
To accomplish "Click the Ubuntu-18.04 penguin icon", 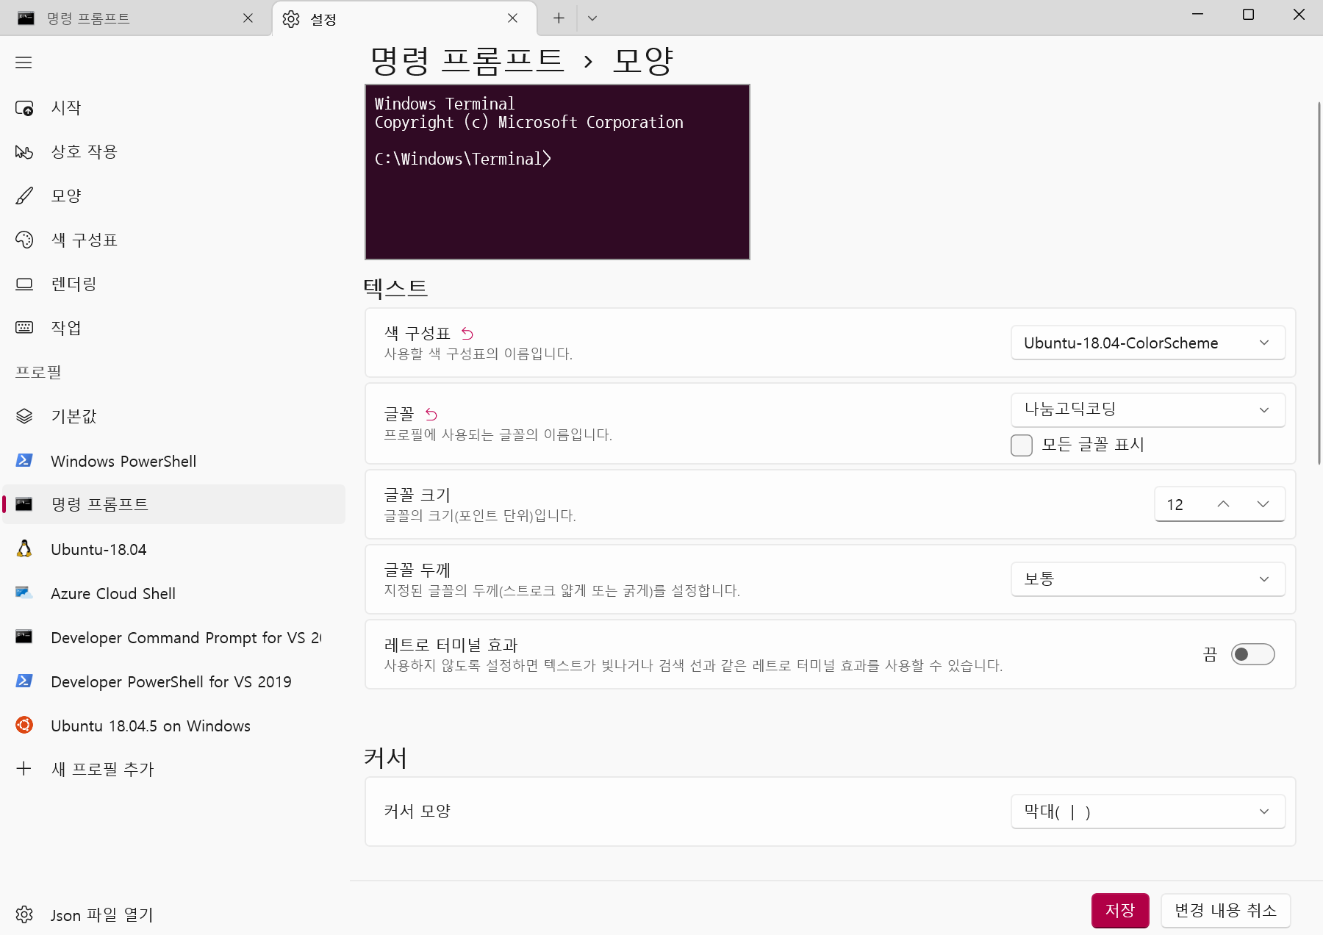I will [24, 549].
